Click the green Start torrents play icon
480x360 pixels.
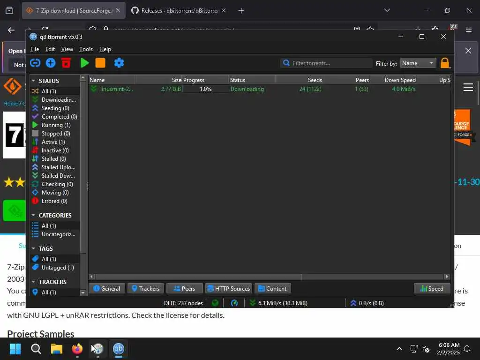(84, 63)
